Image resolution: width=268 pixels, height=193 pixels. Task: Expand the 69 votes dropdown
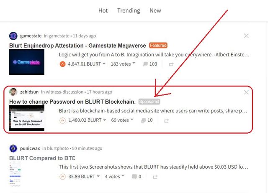pos(122,120)
